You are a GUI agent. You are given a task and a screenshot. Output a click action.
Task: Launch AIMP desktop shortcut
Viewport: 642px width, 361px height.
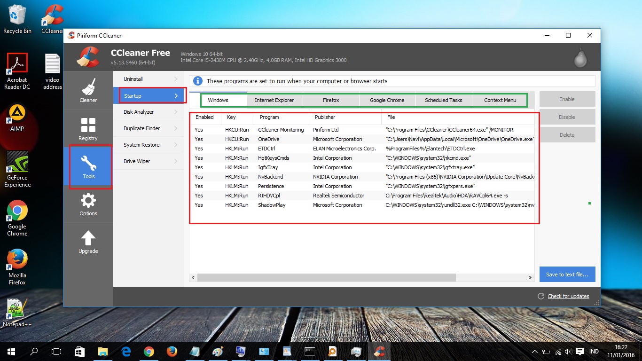click(x=17, y=118)
